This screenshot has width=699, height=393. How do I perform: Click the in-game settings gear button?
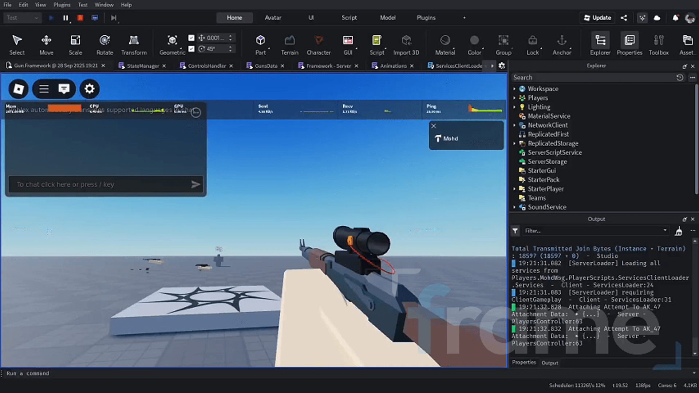(90, 89)
